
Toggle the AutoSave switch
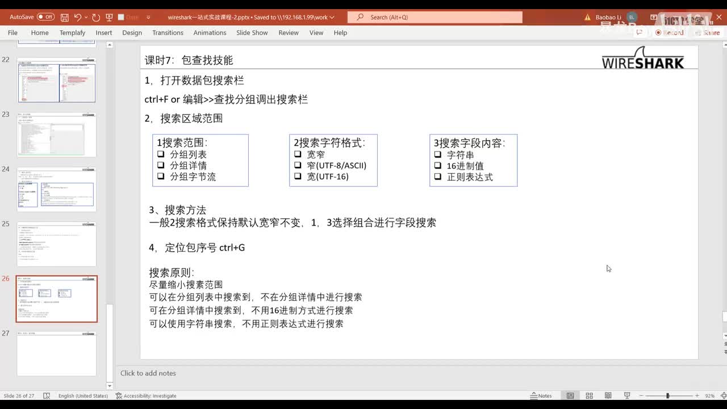(46, 18)
